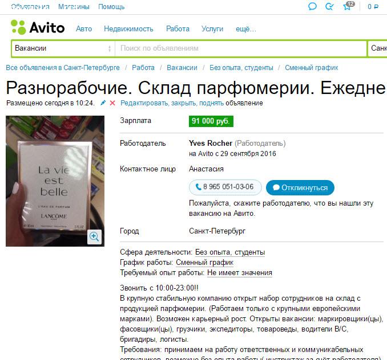Click the Редактировать, закрыть, поднять link
Screen dimensions: 387x360
click(x=172, y=103)
